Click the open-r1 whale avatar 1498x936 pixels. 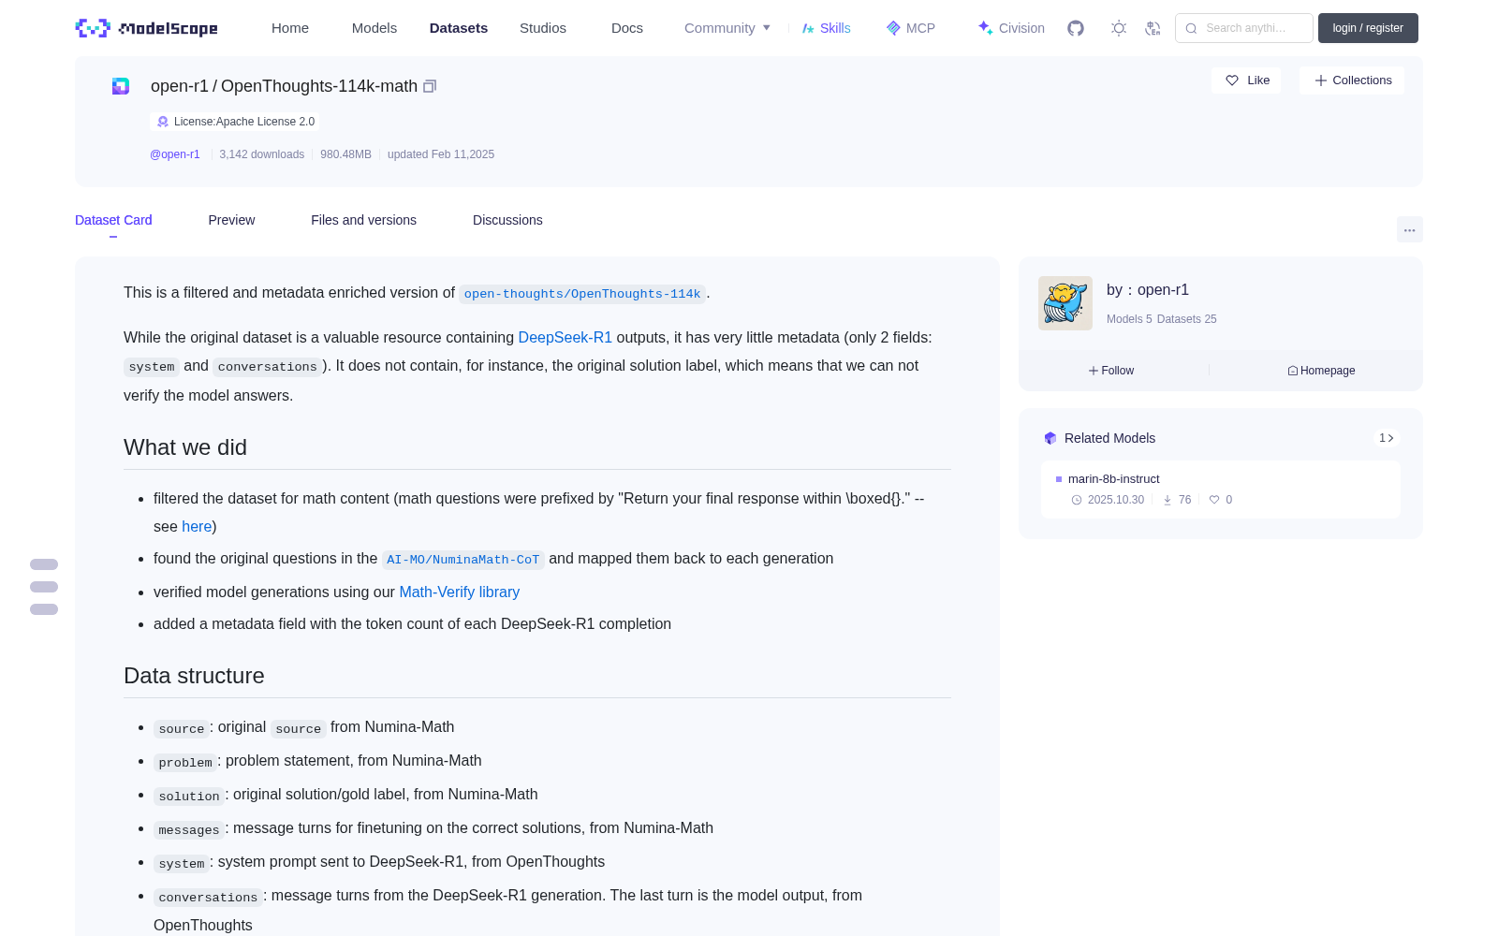1065,303
